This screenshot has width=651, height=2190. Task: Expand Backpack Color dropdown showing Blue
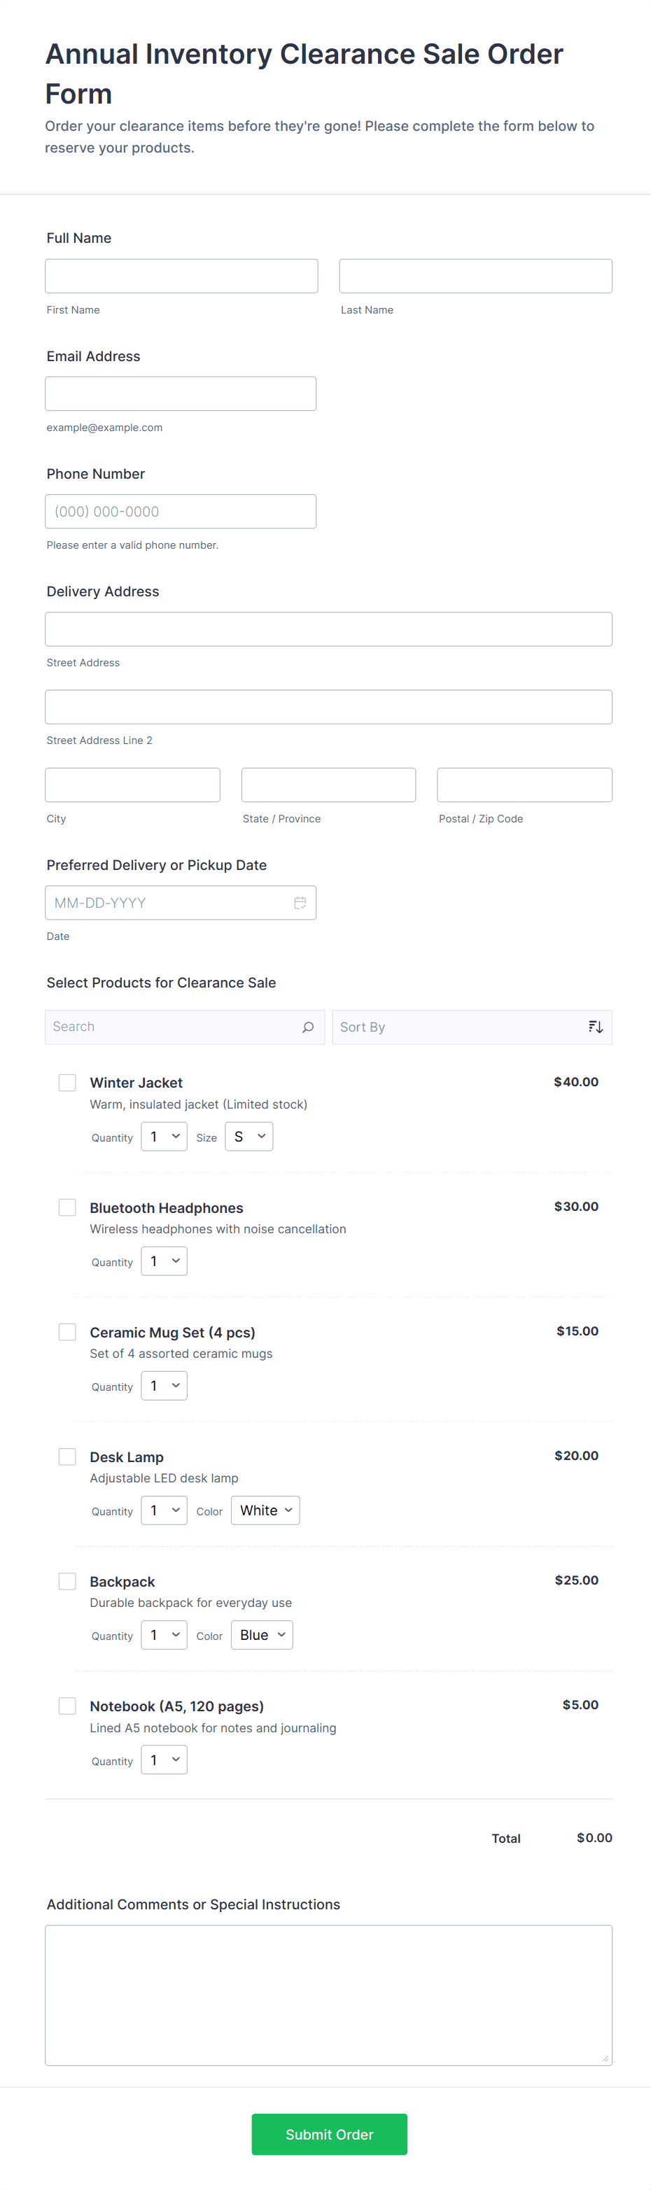(262, 1635)
